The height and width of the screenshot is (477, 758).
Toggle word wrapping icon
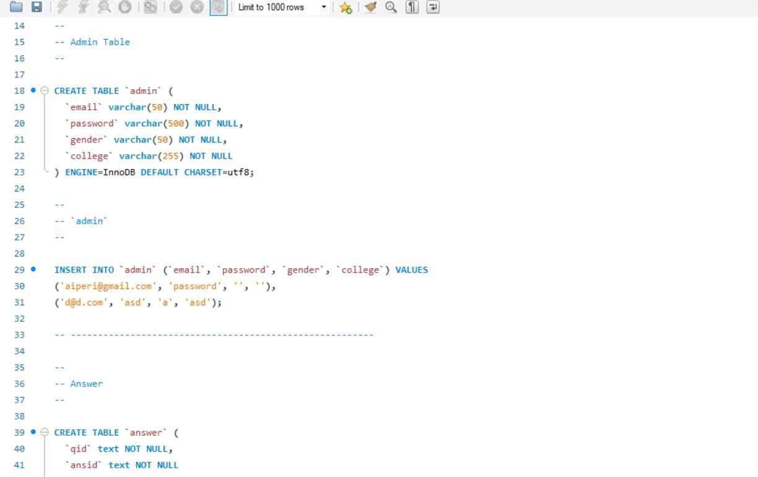[433, 7]
